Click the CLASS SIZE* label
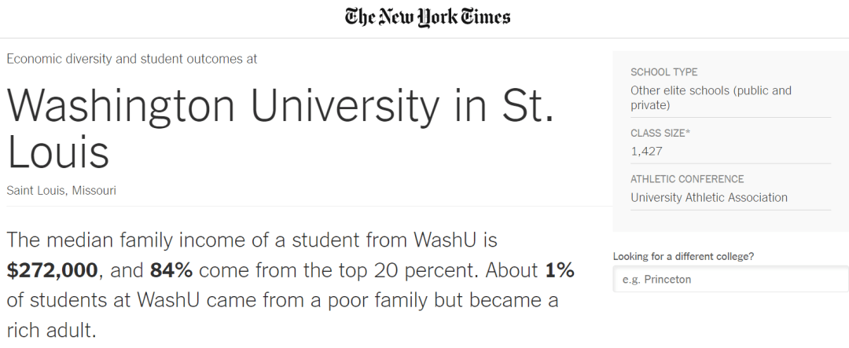 coord(660,133)
